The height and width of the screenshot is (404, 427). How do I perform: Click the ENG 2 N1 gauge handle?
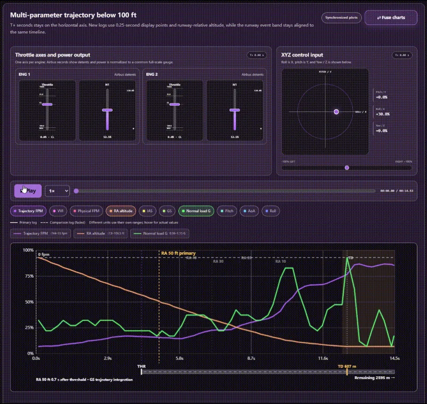[x=235, y=110]
